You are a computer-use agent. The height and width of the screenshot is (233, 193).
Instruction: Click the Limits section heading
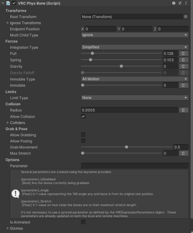pyautogui.click(x=11, y=92)
